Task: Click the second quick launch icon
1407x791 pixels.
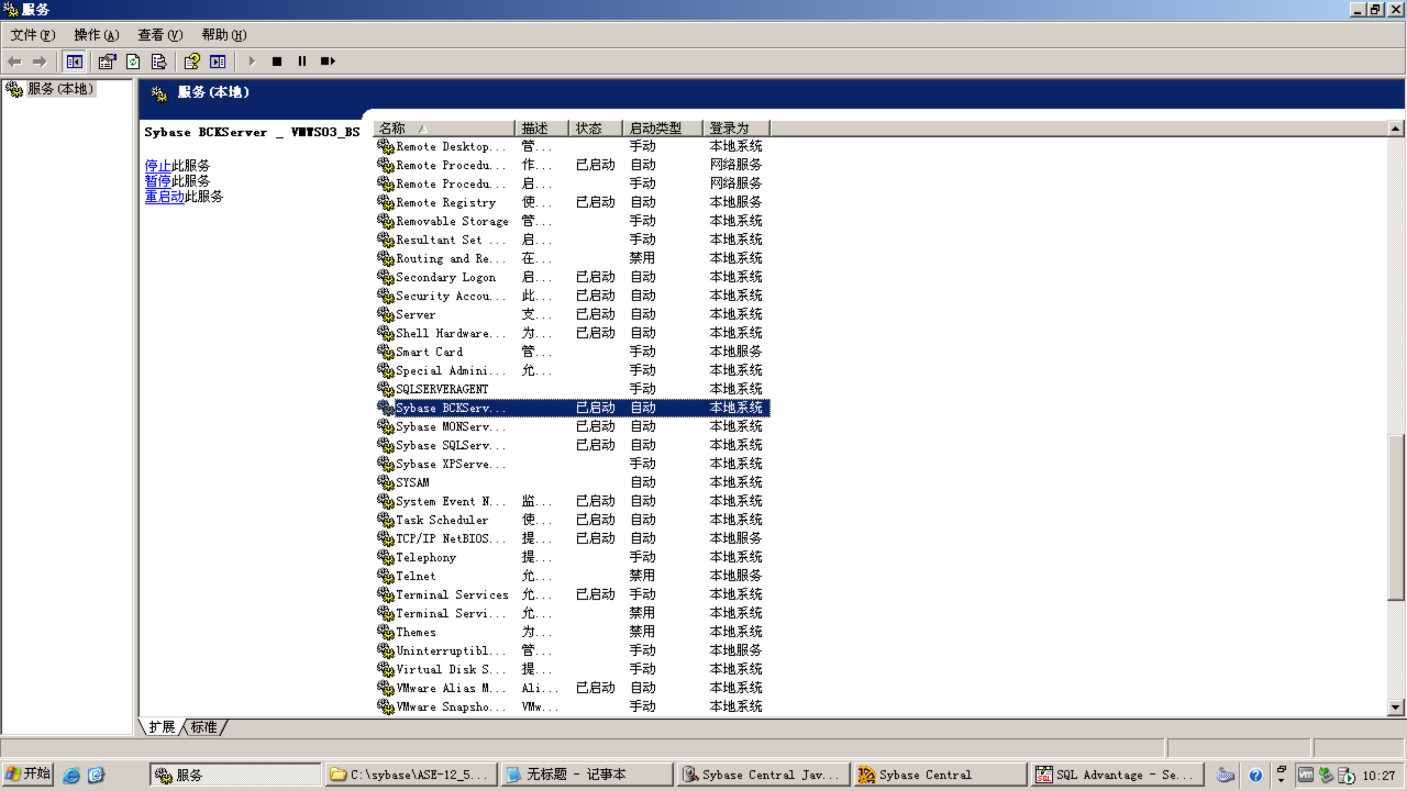Action: click(x=96, y=775)
